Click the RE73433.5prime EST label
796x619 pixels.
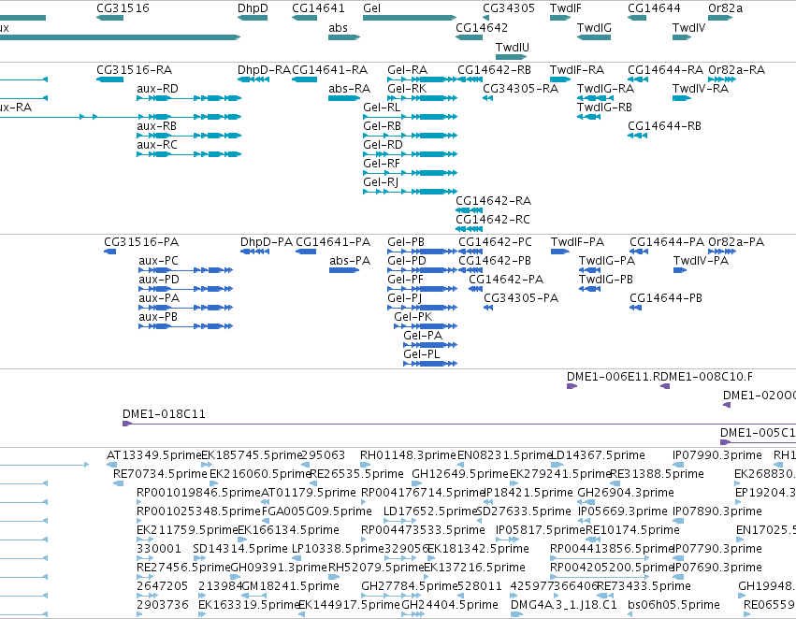point(644,586)
